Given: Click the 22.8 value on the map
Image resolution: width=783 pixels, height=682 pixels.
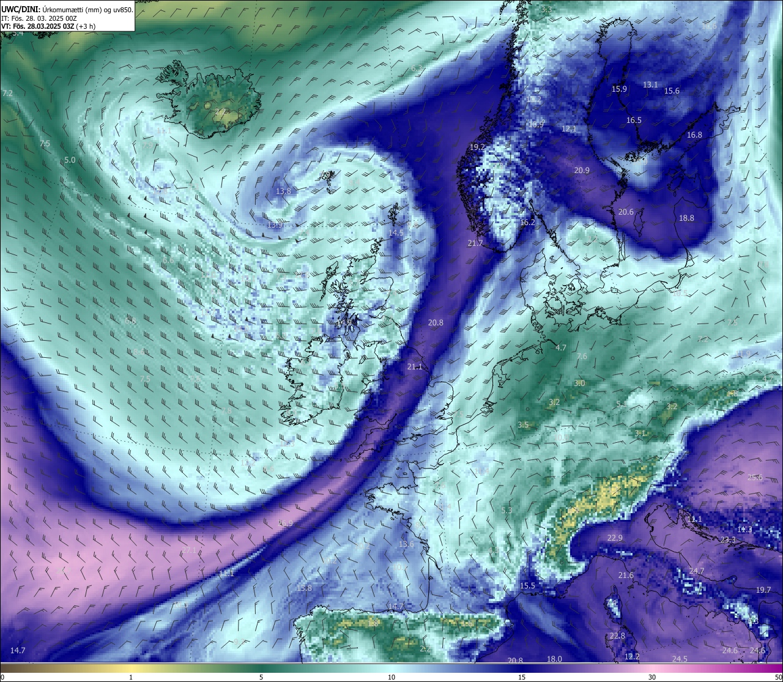Looking at the screenshot, I should [618, 636].
